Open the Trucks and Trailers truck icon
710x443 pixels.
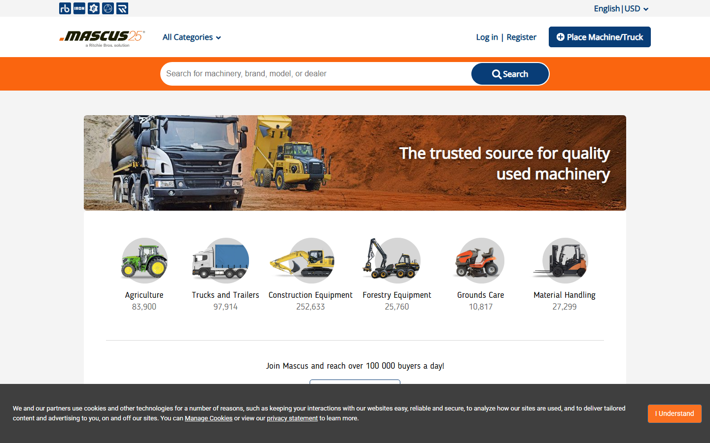[x=221, y=260]
